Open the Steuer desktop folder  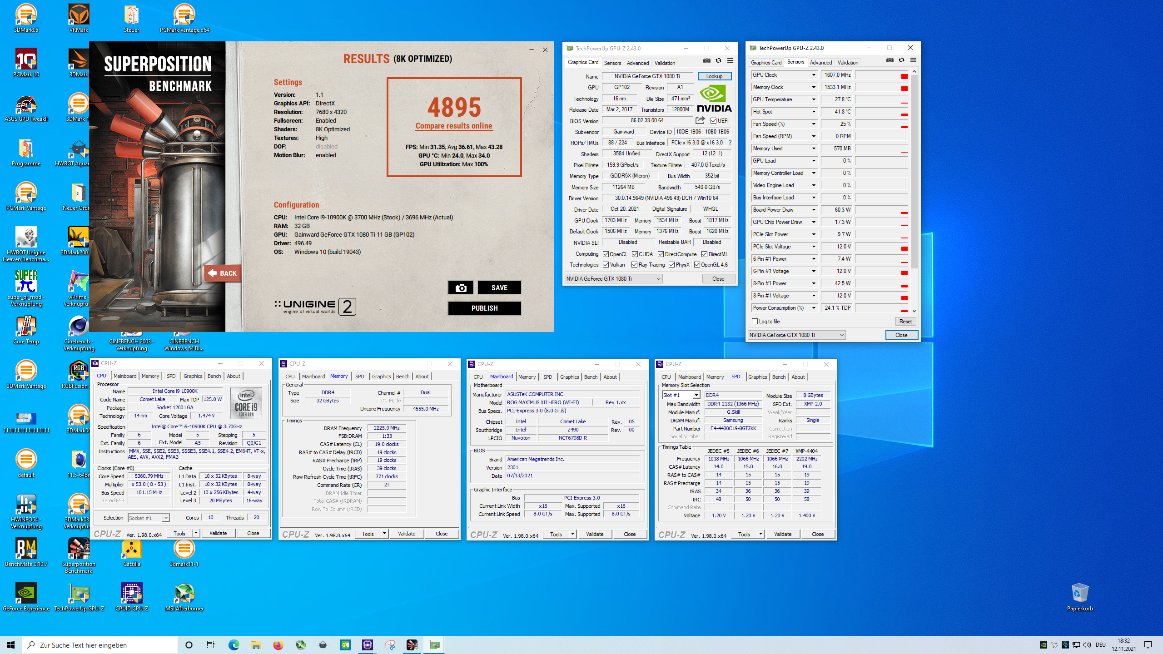(132, 18)
